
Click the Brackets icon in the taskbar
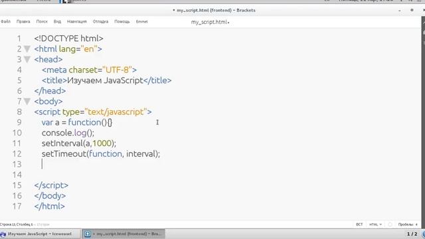pos(87,234)
